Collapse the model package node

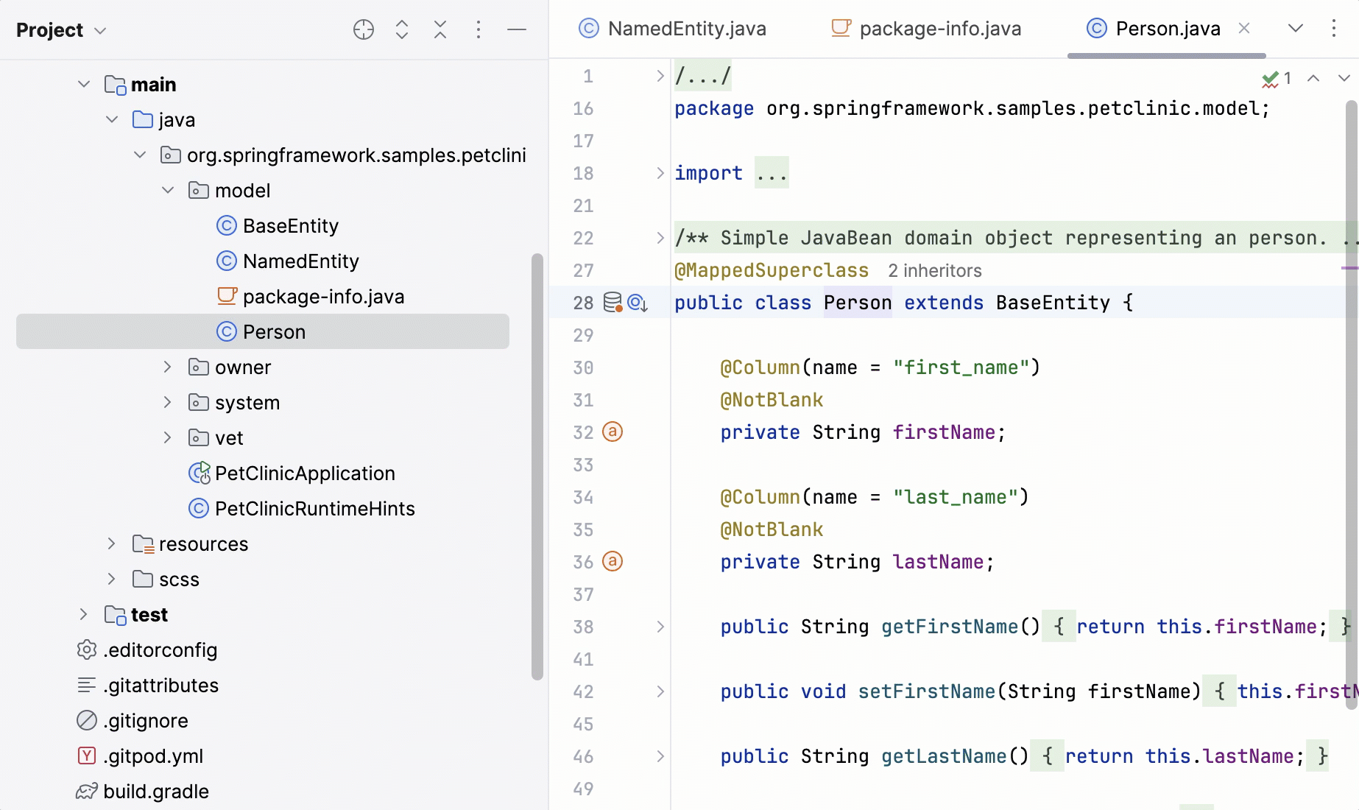167,190
